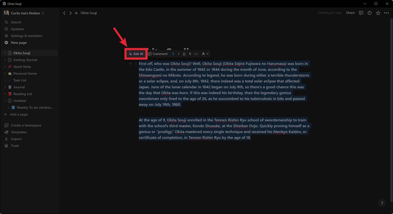Click Comment in the formatting toolbar

[158, 54]
